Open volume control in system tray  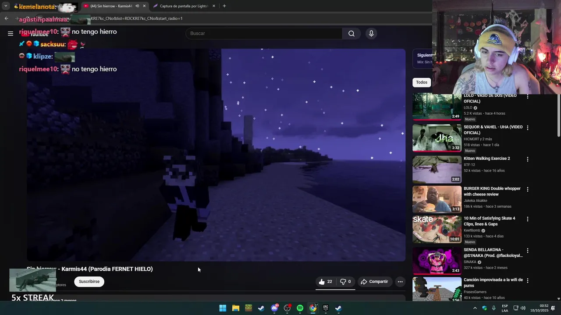pos(523,308)
